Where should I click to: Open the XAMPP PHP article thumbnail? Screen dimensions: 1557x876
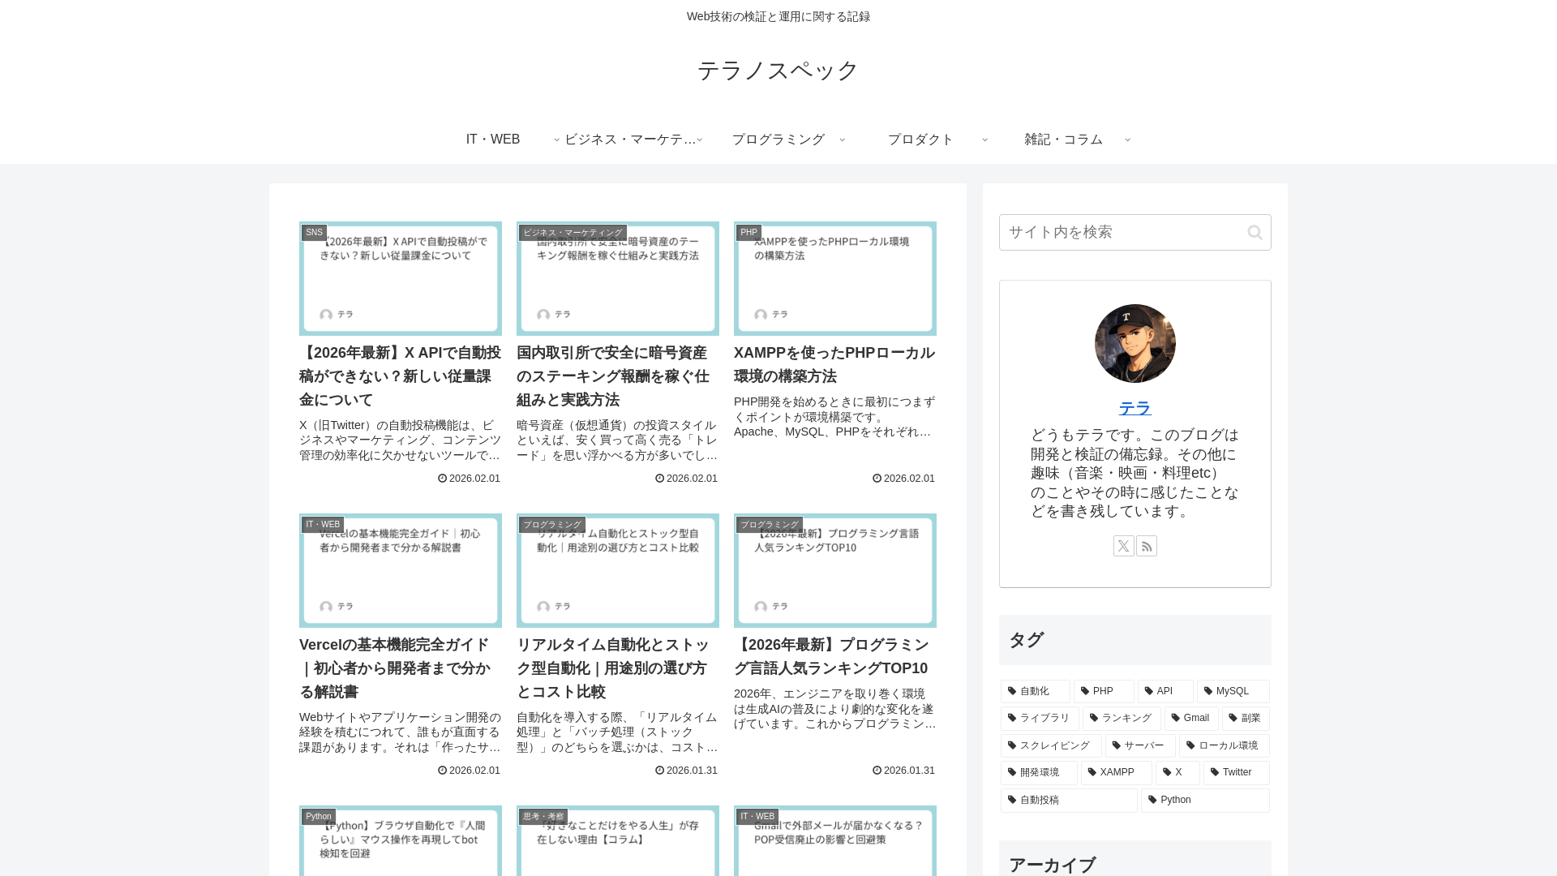click(x=834, y=278)
